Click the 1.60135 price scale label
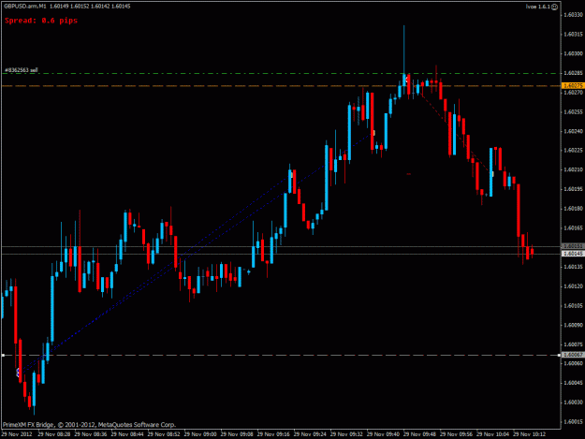This screenshot has width=585, height=439. 574,267
